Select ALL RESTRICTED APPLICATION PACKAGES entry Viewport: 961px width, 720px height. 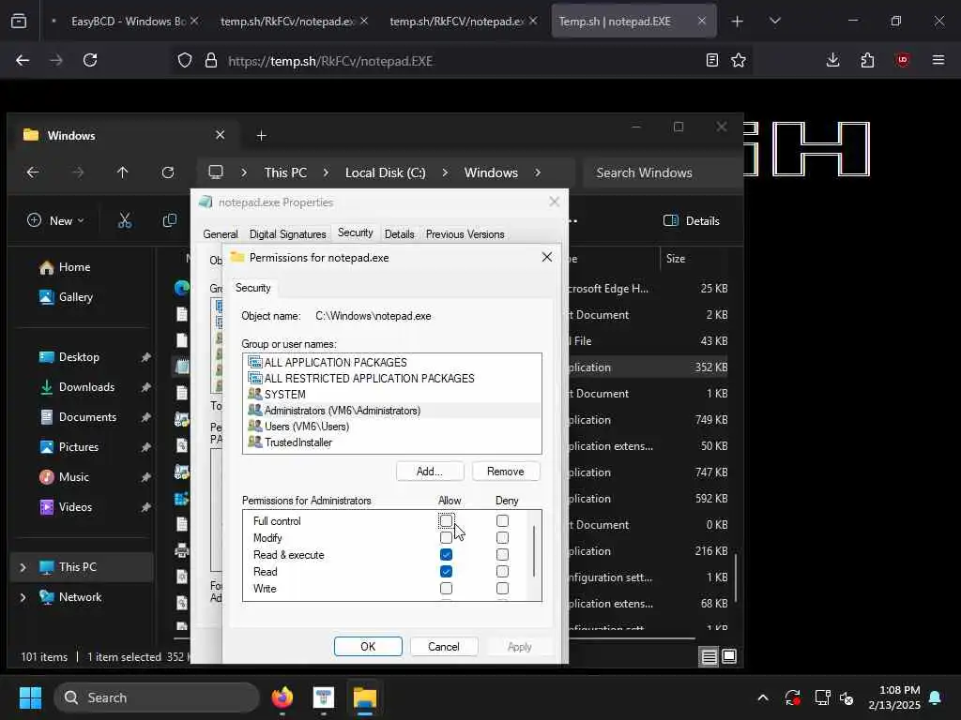391,379
